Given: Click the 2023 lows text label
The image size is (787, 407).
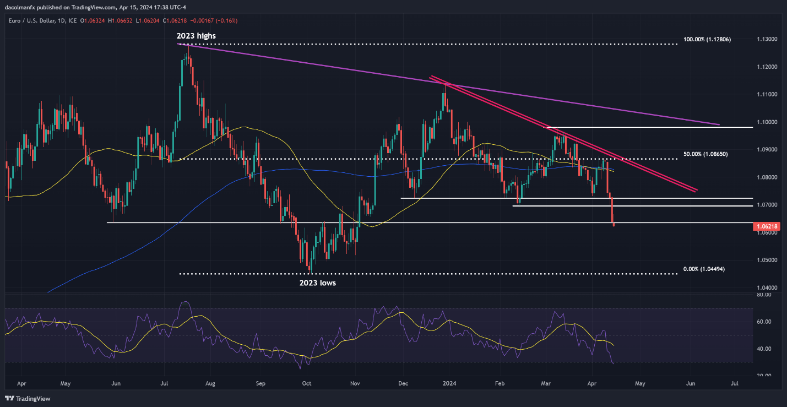Looking at the screenshot, I should pos(317,283).
